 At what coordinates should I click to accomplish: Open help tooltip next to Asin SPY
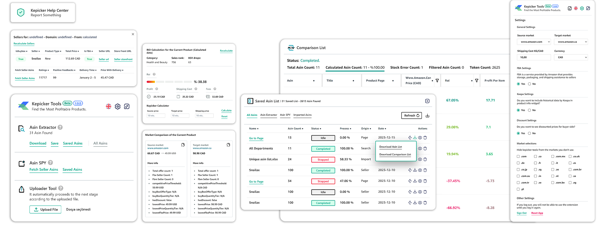coord(50,163)
